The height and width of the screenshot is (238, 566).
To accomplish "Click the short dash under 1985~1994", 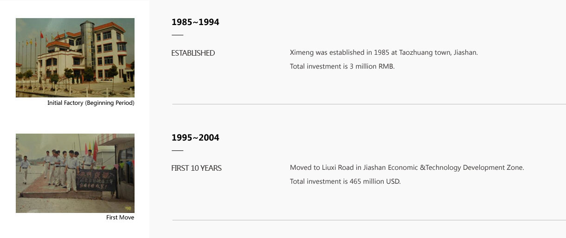I will coord(177,35).
